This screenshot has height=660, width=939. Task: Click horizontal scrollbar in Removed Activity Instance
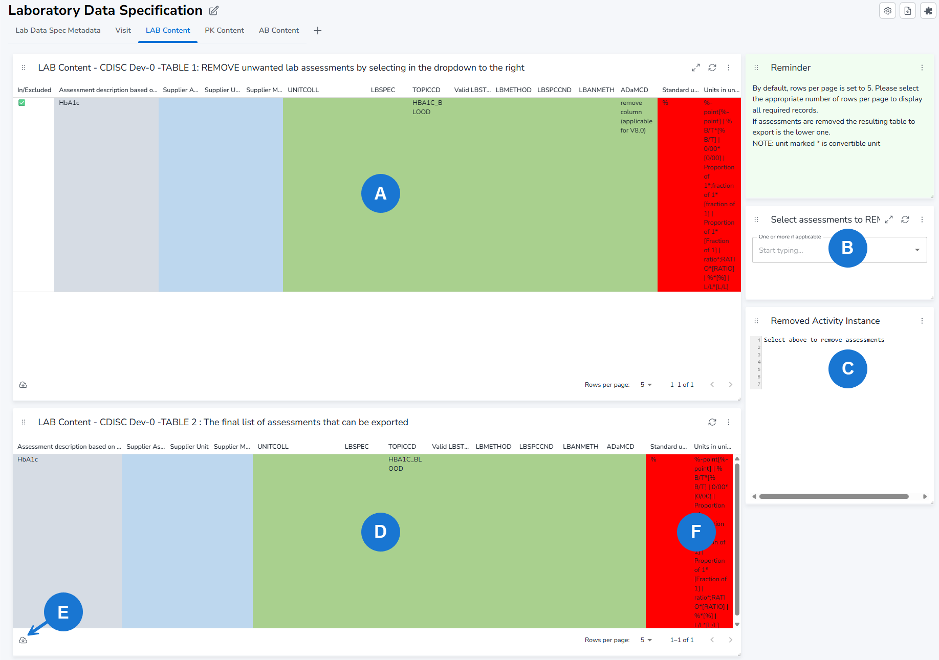click(x=834, y=496)
